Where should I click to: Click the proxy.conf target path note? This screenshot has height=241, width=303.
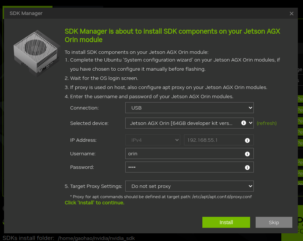(161, 197)
